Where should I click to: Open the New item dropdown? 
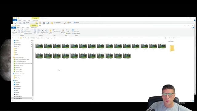[x=56, y=30]
